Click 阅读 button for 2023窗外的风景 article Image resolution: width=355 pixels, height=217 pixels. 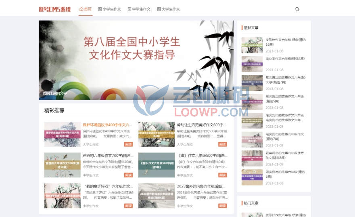click(223, 206)
